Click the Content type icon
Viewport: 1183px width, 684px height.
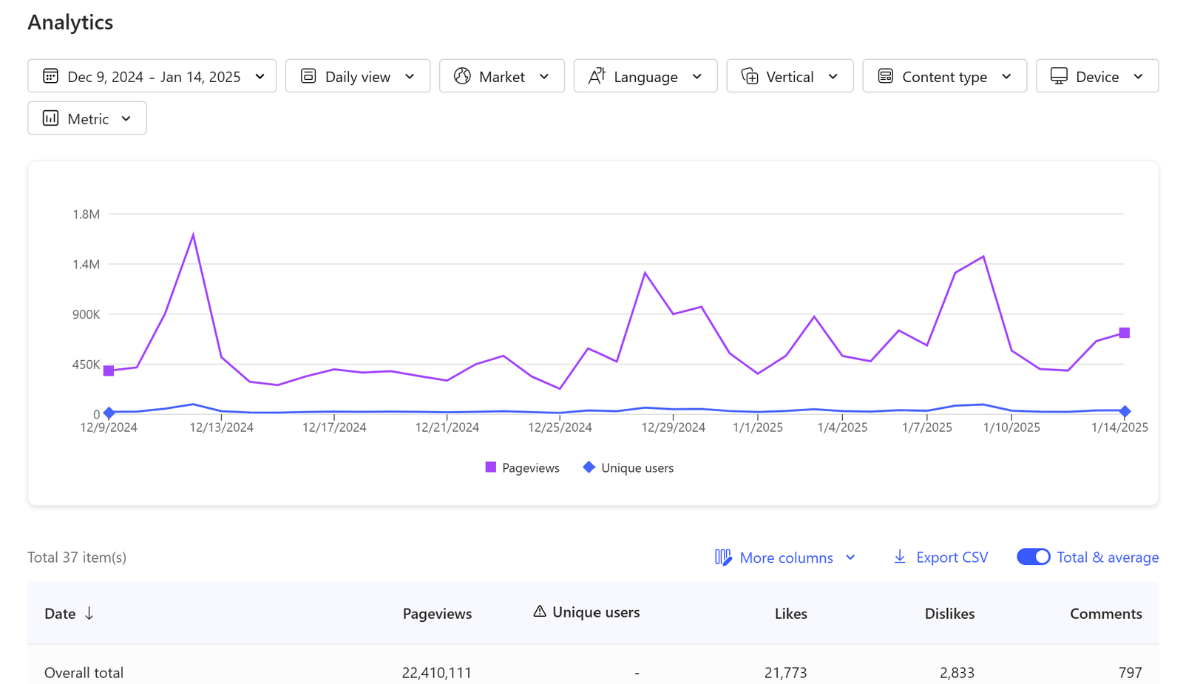click(885, 76)
